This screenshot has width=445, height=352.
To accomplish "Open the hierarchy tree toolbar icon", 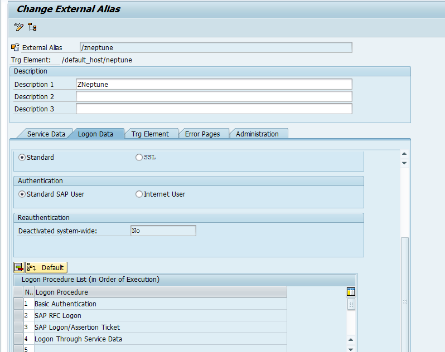I will pyautogui.click(x=32, y=27).
